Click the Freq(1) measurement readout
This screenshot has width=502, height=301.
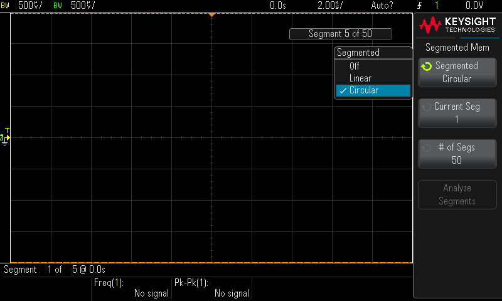pyautogui.click(x=131, y=288)
